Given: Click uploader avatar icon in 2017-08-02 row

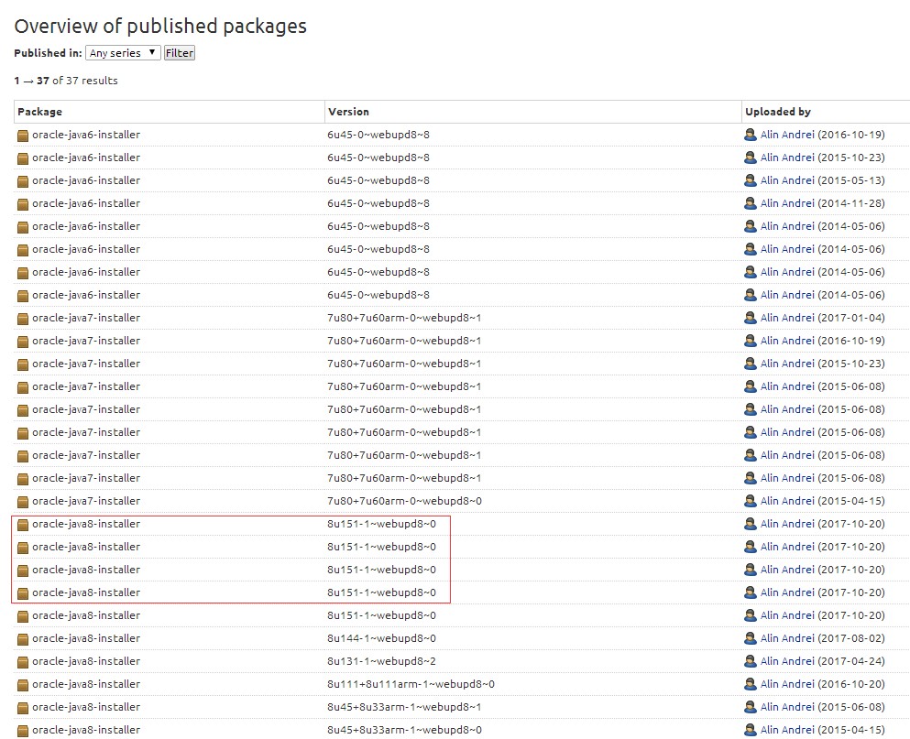Looking at the screenshot, I should [751, 638].
